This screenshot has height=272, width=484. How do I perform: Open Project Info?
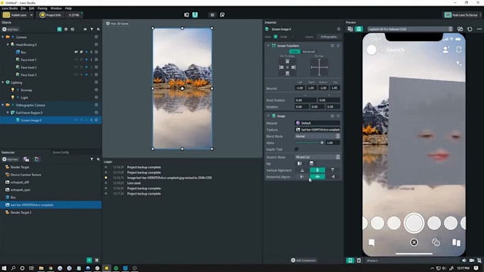click(51, 15)
